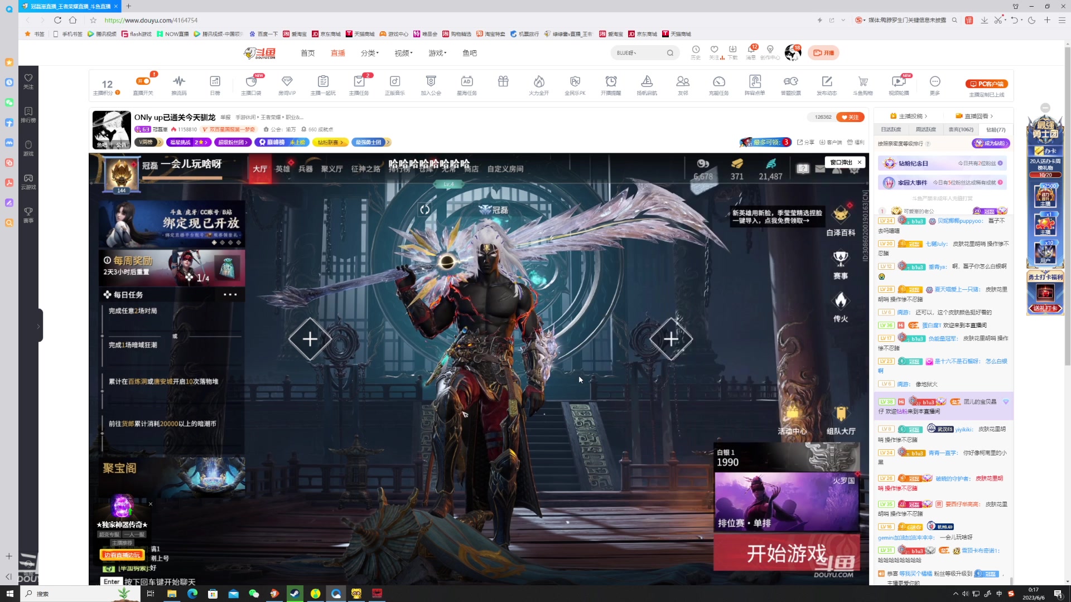Open the 最强勇士团 badge
Screen dimensions: 1071x602
click(371, 142)
